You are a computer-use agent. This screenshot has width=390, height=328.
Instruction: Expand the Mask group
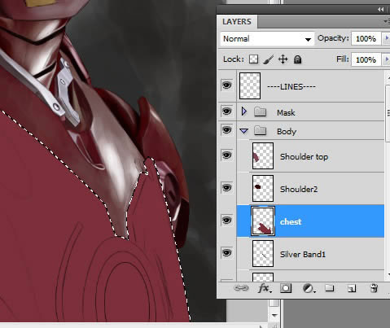(x=244, y=112)
